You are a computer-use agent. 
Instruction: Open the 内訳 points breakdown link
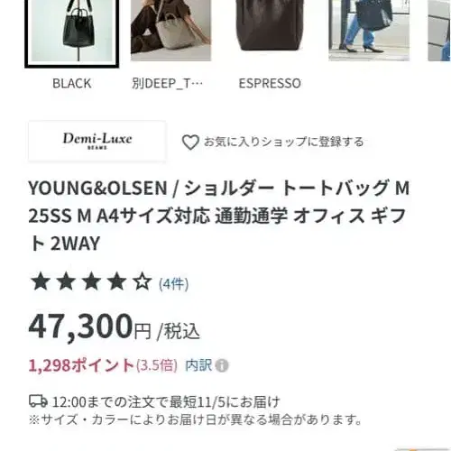tap(198, 365)
